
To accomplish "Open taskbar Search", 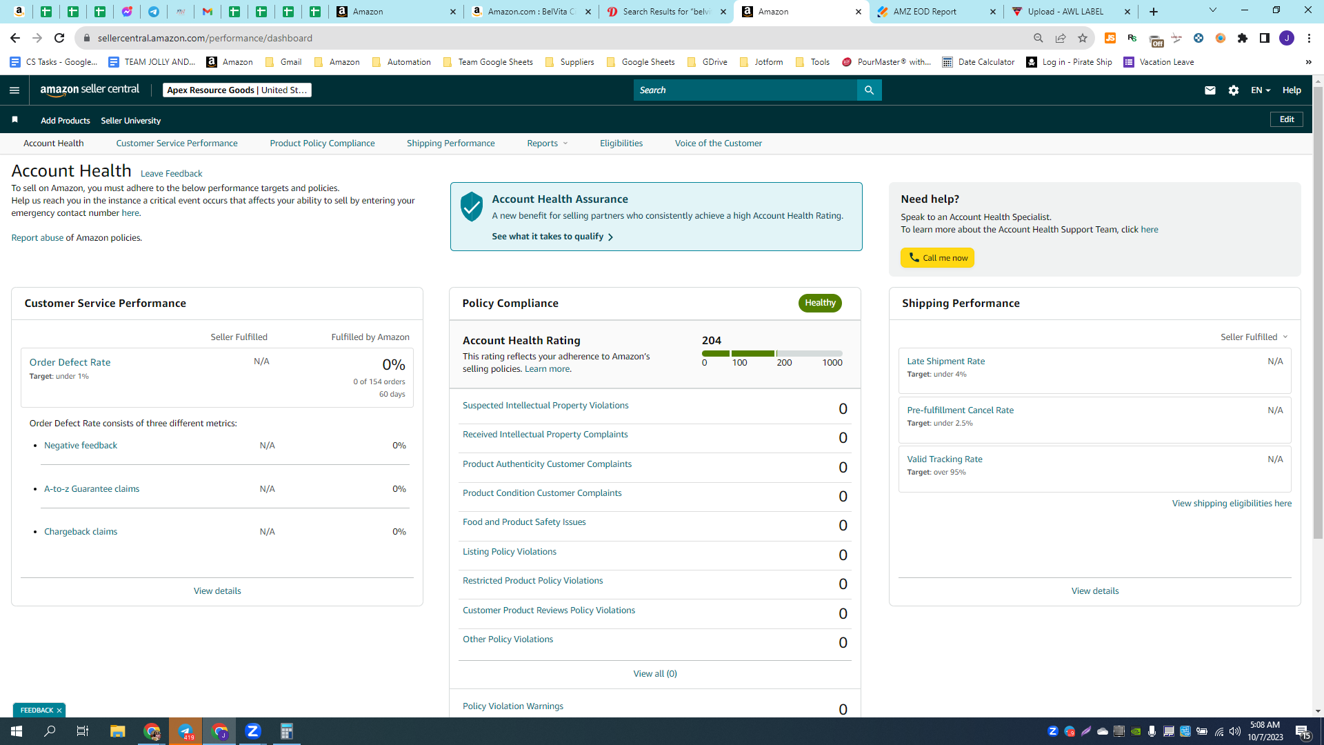I will (x=50, y=731).
